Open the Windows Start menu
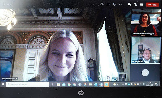The width and height of the screenshot is (162, 98). tap(3, 84)
